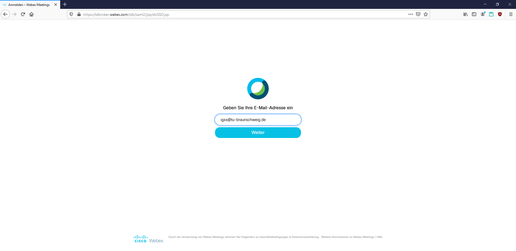Image resolution: width=516 pixels, height=251 pixels.
Task: Show site security padlock info
Action: coord(79,14)
